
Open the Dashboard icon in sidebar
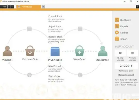pos(117,20)
